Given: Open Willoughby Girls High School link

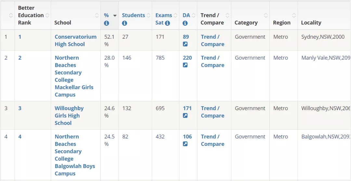Looking at the screenshot, I should point(69,116).
